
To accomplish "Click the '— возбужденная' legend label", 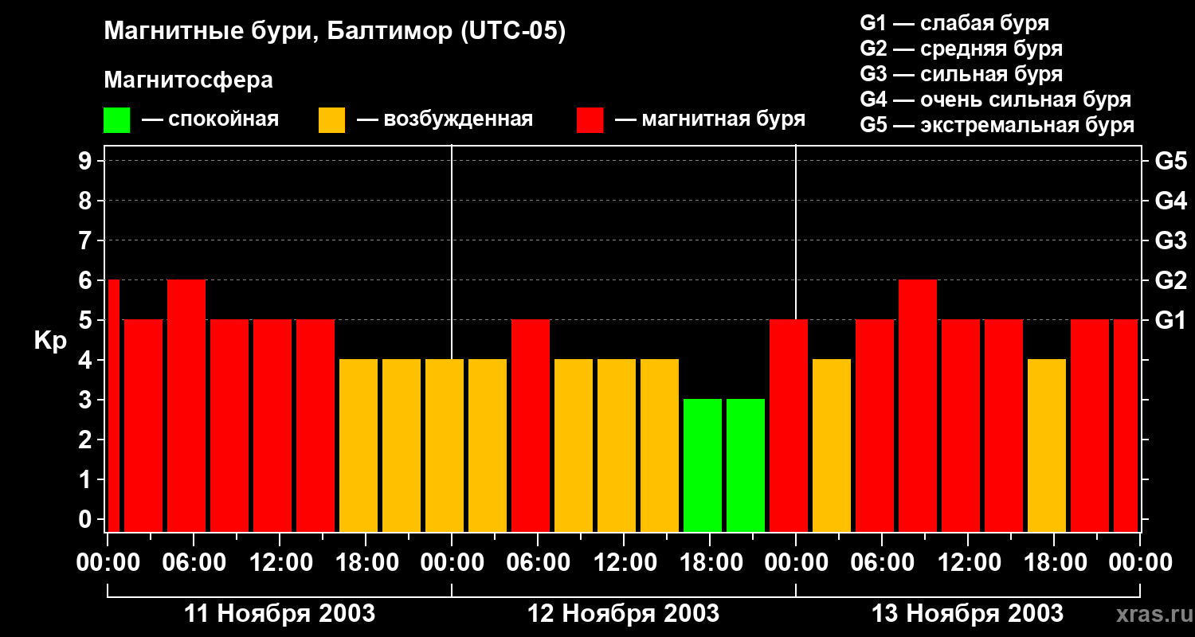I will click(445, 119).
